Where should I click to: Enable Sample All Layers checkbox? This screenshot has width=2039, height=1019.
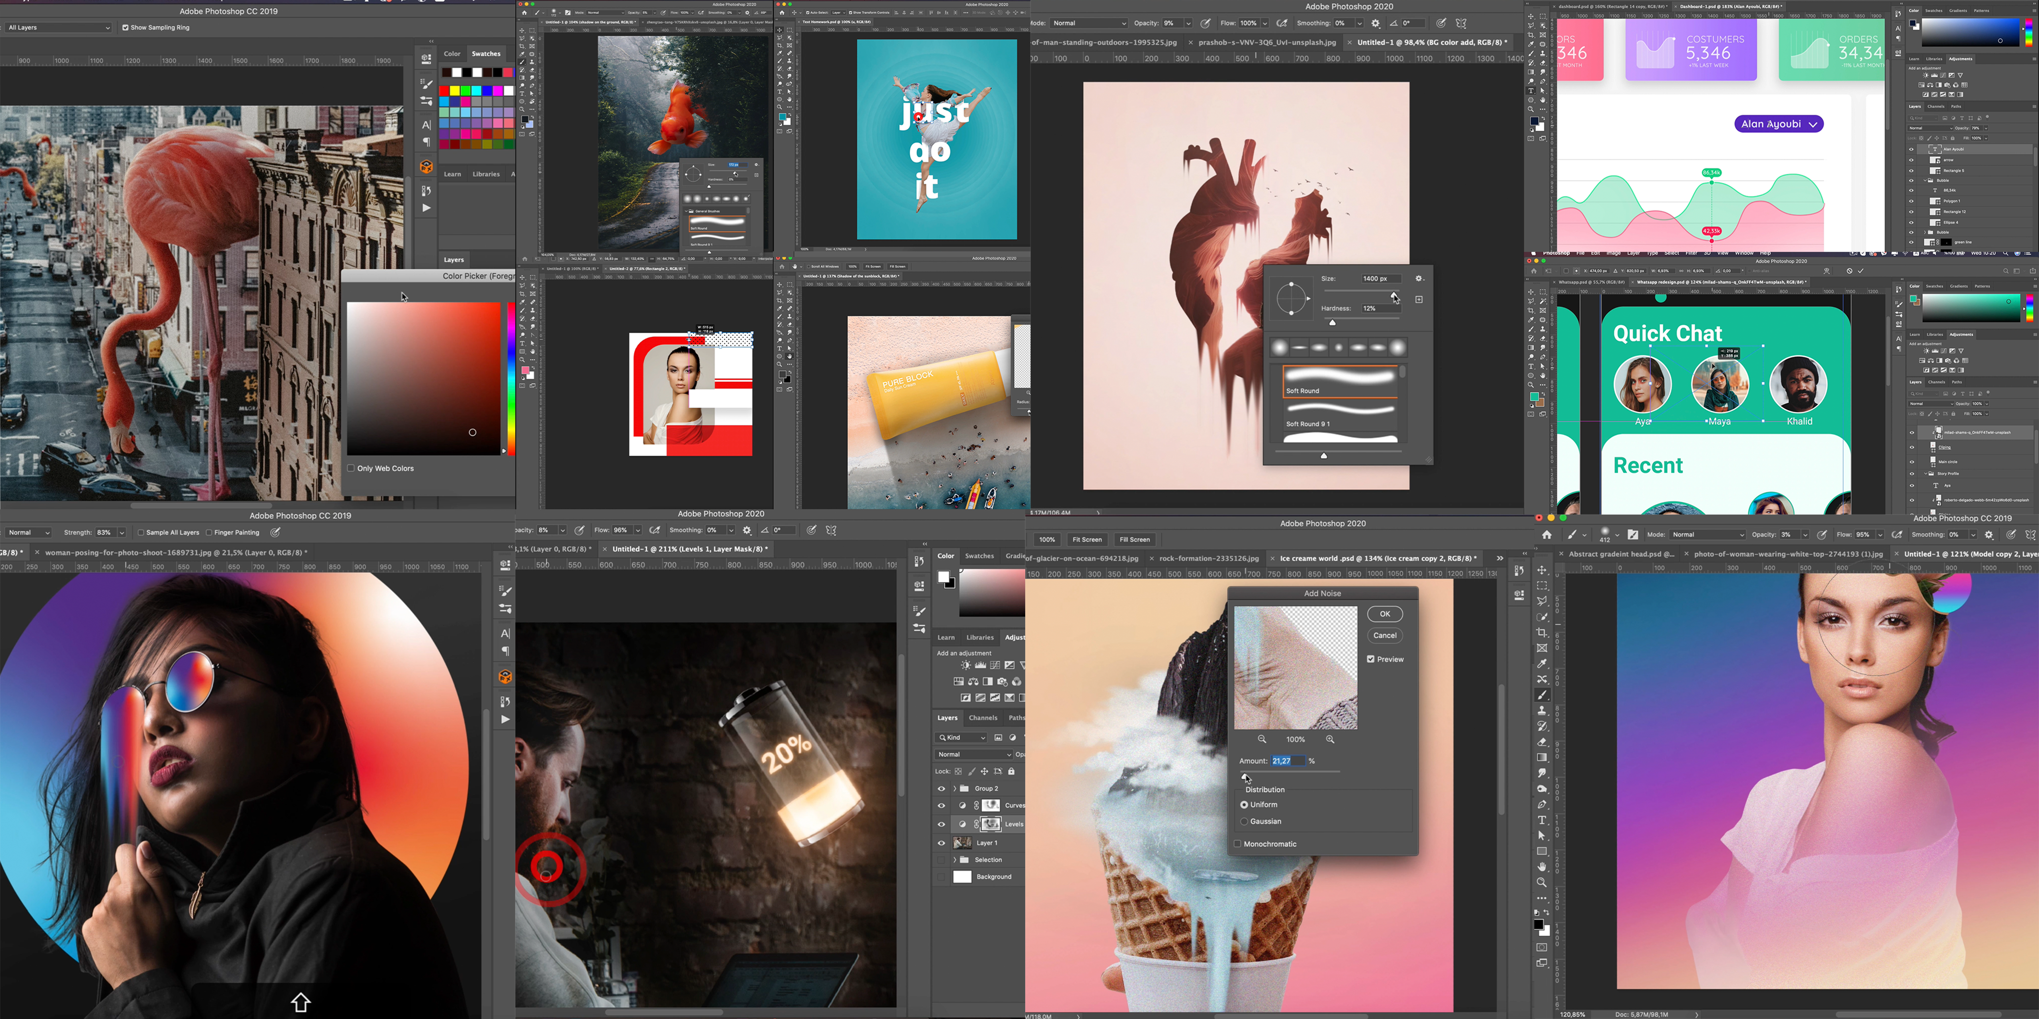click(x=140, y=532)
